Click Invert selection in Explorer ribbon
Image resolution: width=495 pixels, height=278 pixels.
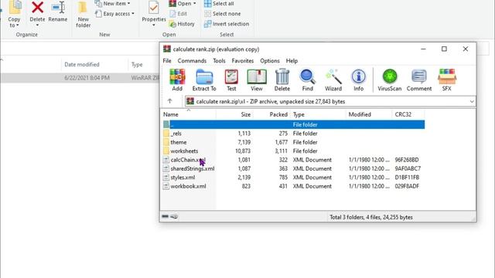pyautogui.click(x=227, y=24)
